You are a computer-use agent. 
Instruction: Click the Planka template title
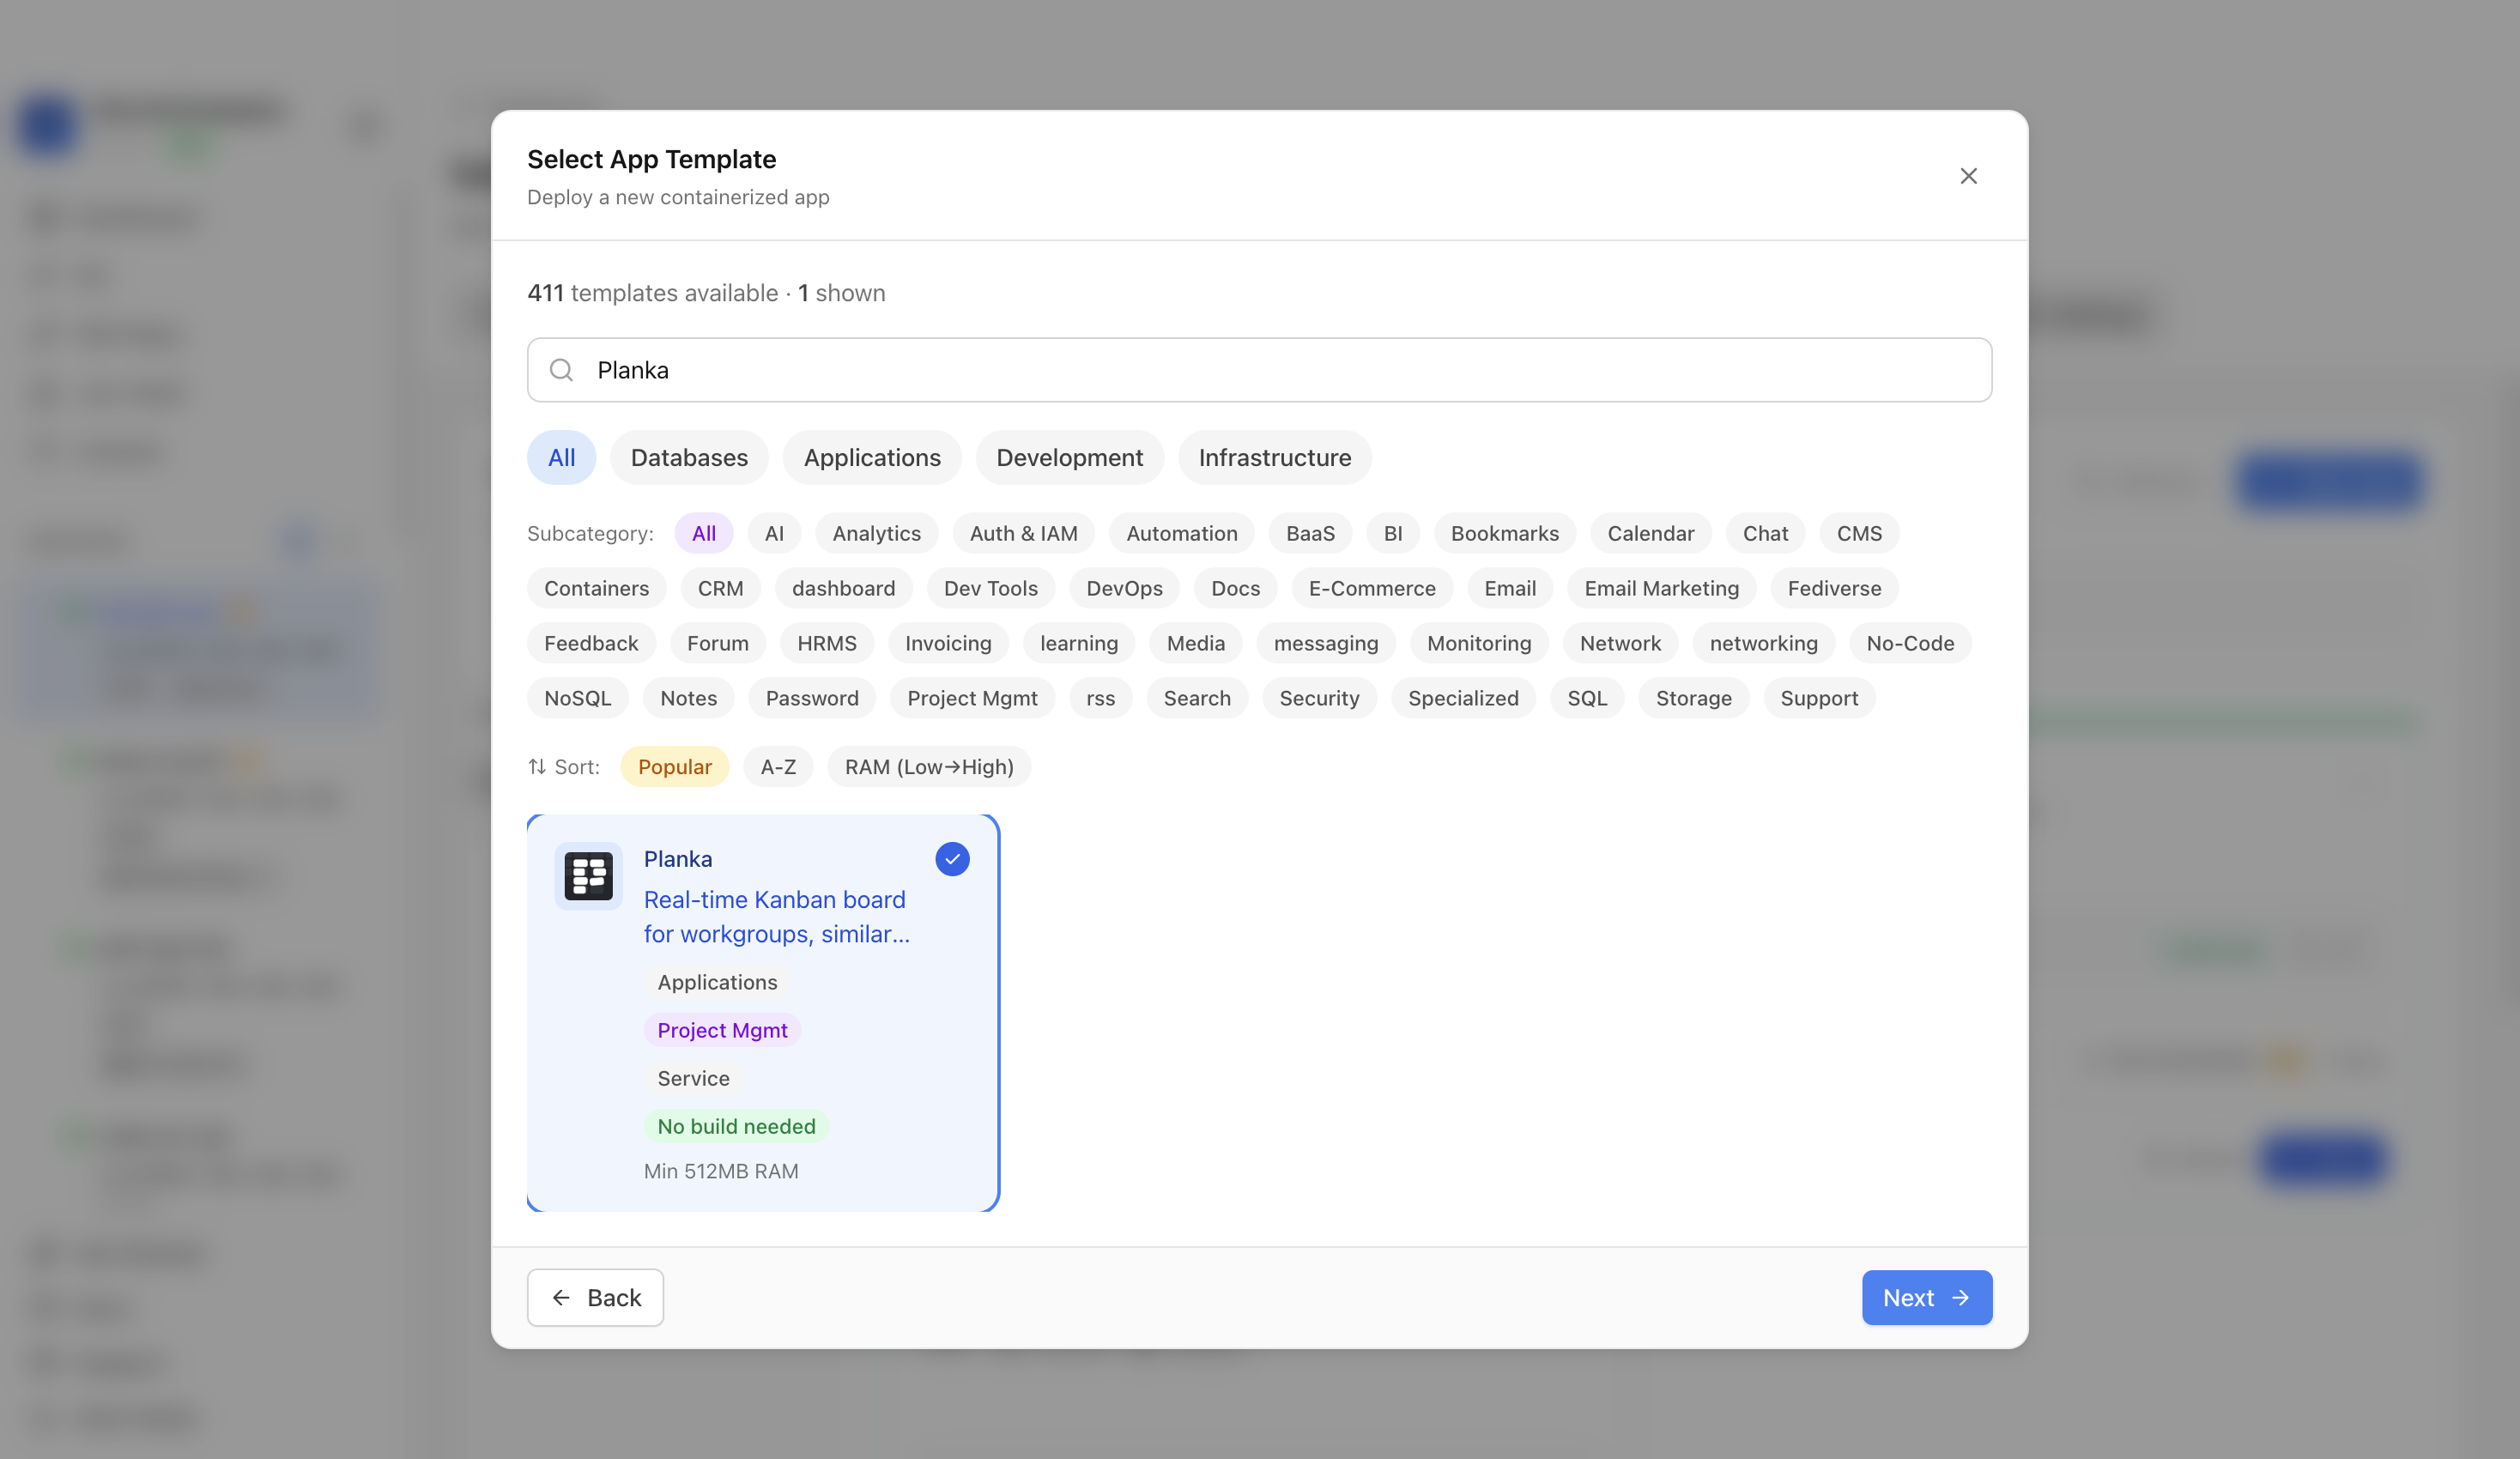678,859
